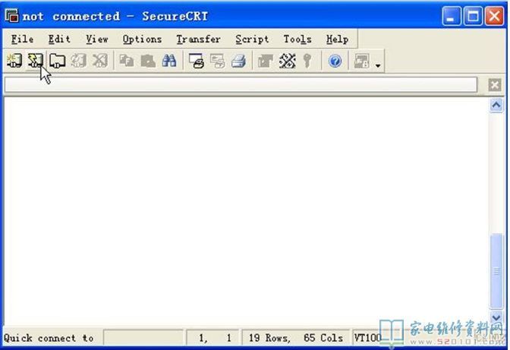
Task: Click the Paste toolbar icon
Action: tap(148, 61)
